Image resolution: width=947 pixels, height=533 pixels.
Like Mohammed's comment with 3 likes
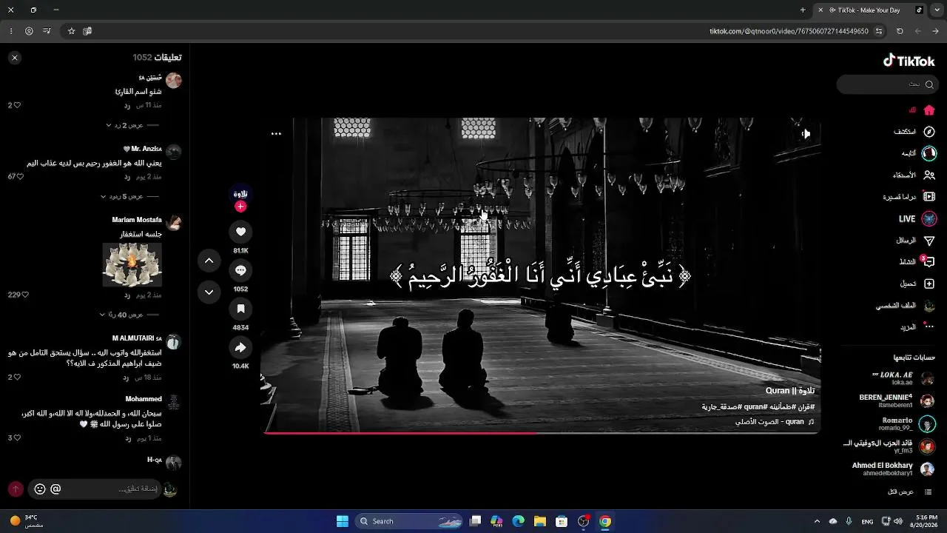point(17,438)
